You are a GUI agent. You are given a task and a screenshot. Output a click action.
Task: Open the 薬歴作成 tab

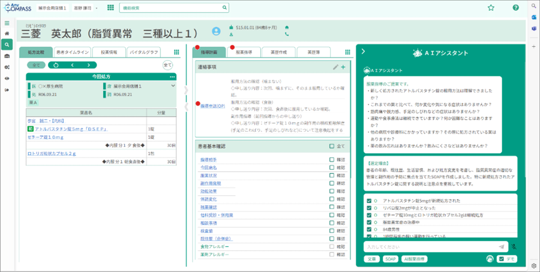pos(278,52)
